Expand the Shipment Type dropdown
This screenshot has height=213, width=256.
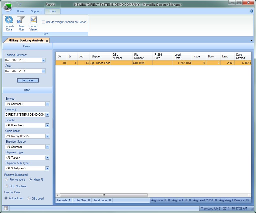click(47, 158)
